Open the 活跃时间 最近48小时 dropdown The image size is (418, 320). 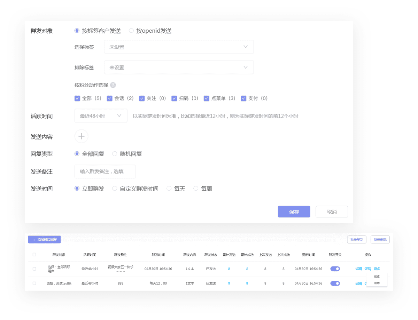(x=101, y=116)
